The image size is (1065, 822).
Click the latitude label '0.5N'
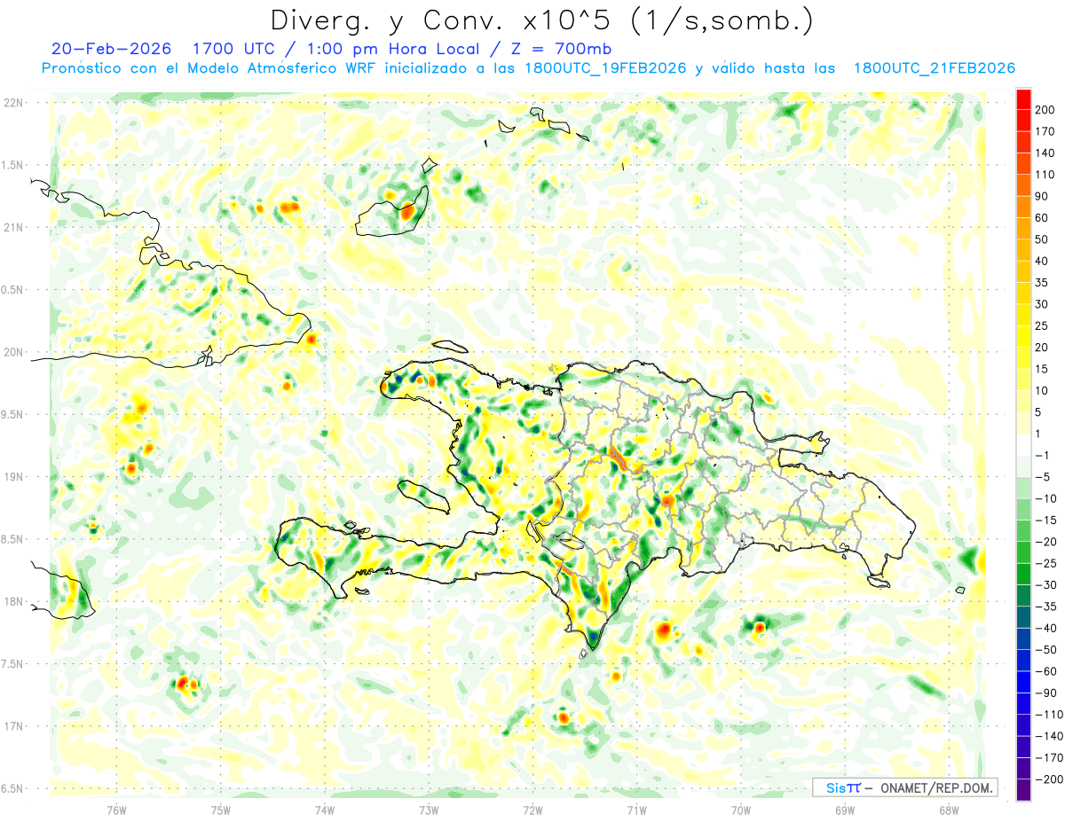click(x=13, y=290)
